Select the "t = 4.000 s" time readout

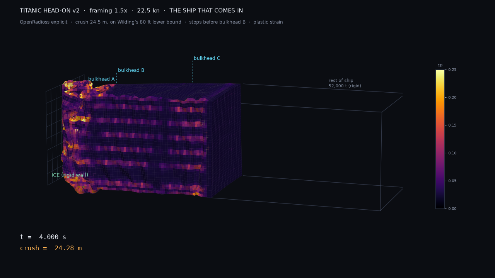43,237
